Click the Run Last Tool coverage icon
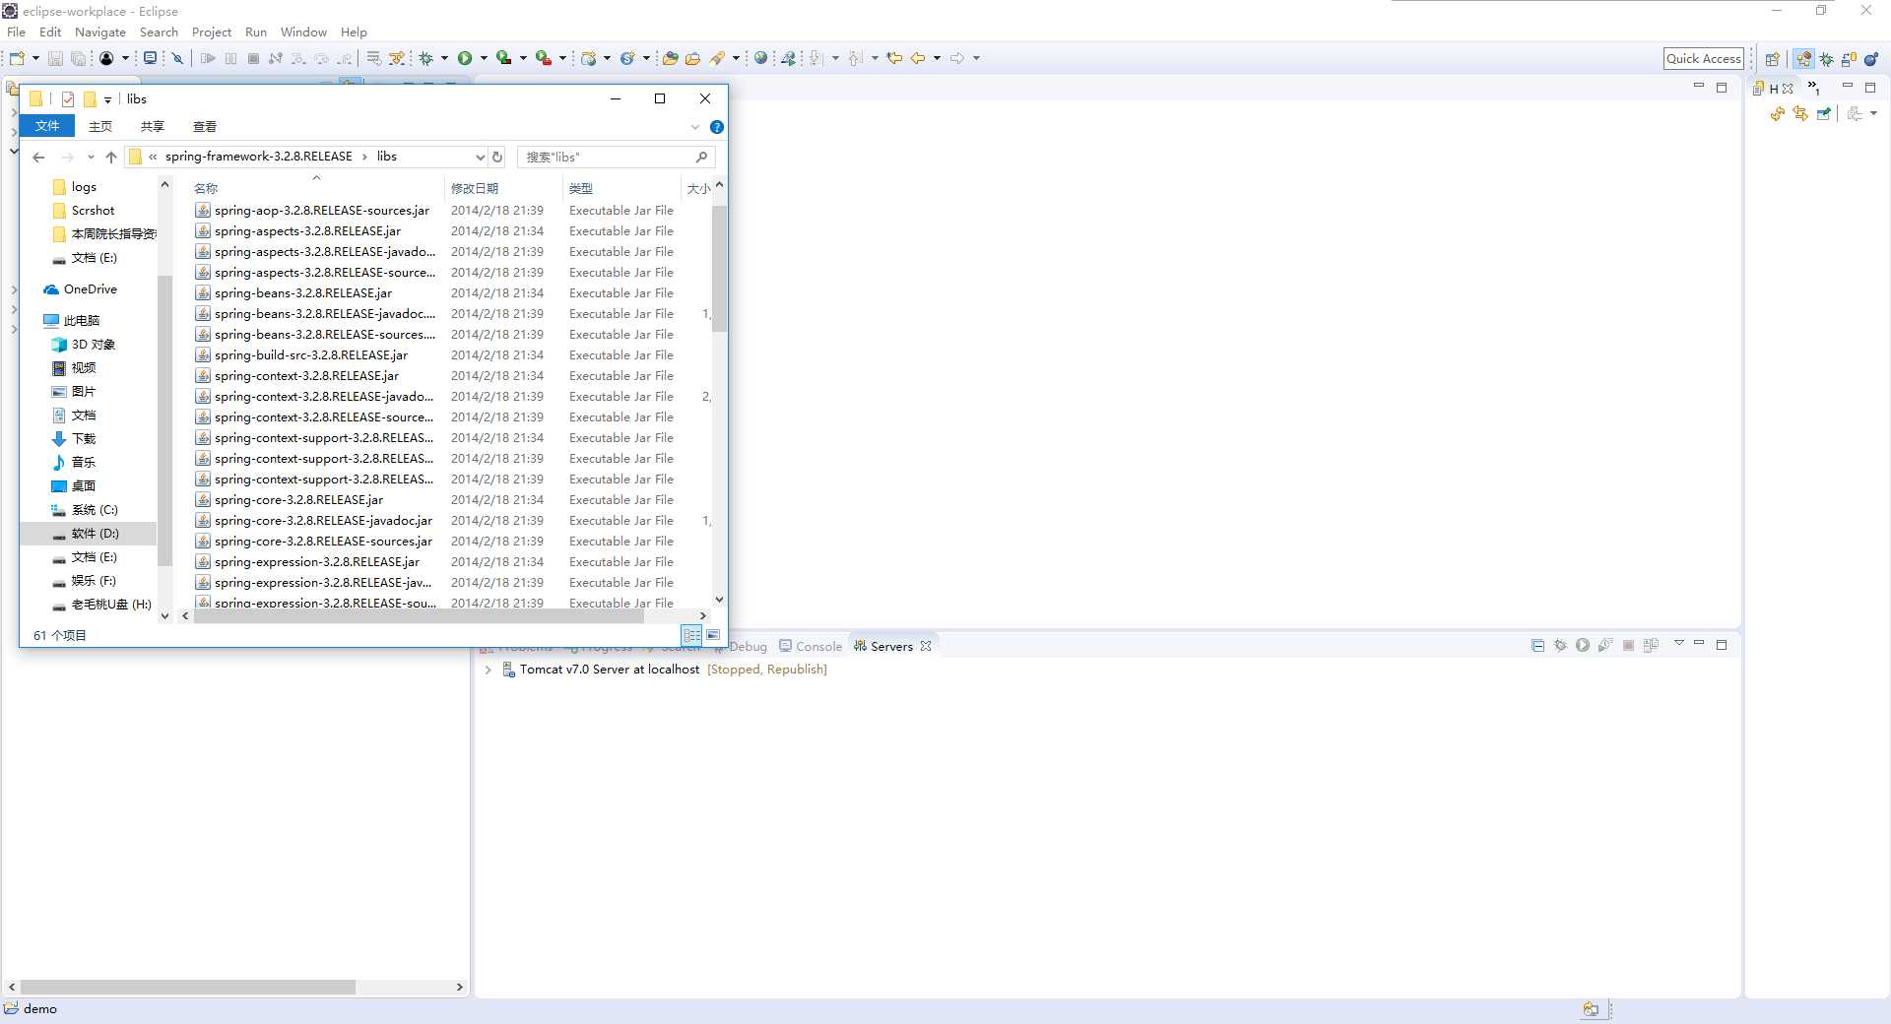Image resolution: width=1891 pixels, height=1024 pixels. point(503,58)
